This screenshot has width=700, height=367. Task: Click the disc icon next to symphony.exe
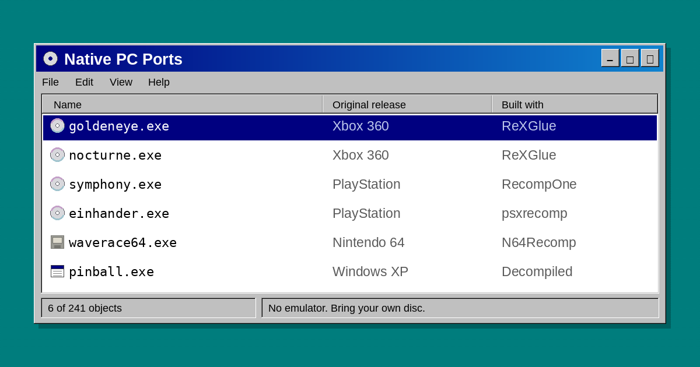(57, 184)
